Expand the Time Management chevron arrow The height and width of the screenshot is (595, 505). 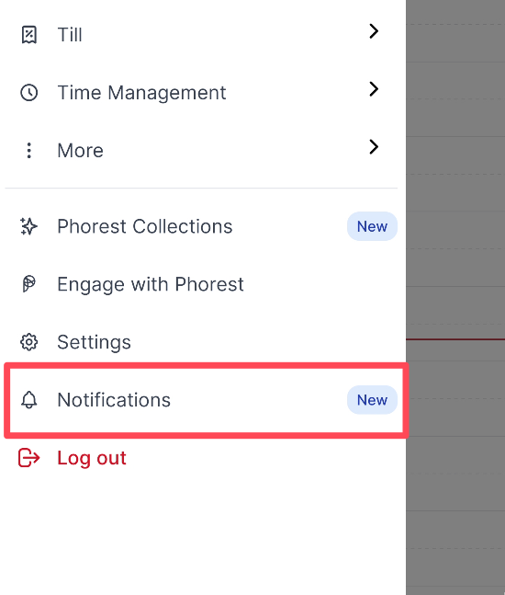[x=374, y=89]
